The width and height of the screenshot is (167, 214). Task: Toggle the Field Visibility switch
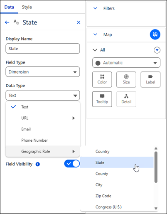pyautogui.click(x=72, y=164)
